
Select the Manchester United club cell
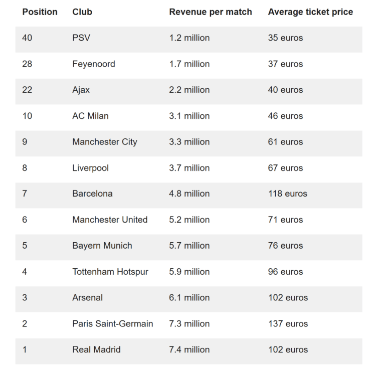pos(110,220)
